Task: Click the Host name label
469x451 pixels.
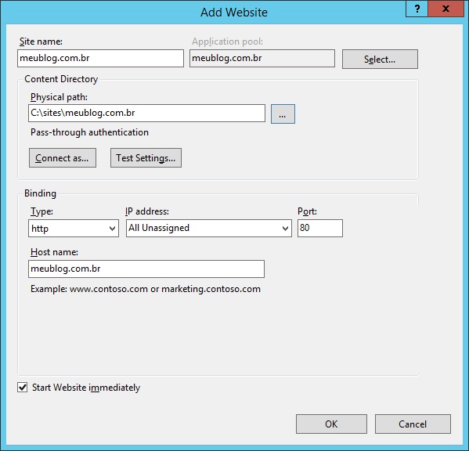Action: [x=54, y=252]
